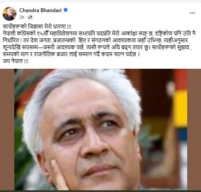The height and width of the screenshot is (192, 201).
Task: Click the line starting 'निर्धारित ! तर देश जनता'
Action: click(95, 41)
